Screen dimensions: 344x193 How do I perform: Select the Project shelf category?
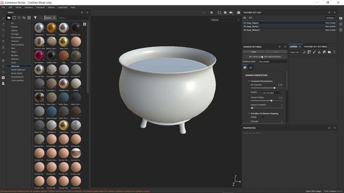(x=14, y=27)
